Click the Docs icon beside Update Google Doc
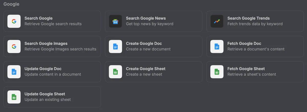 tap(14, 72)
